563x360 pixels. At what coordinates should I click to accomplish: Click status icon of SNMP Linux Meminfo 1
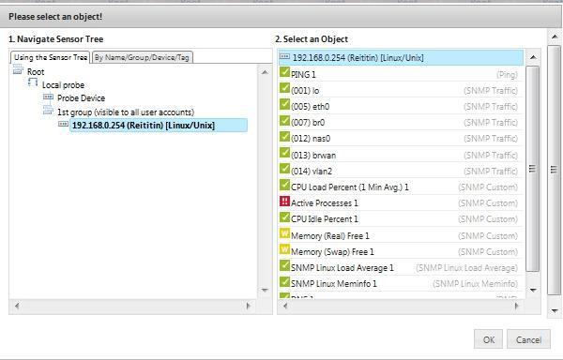coord(284,281)
